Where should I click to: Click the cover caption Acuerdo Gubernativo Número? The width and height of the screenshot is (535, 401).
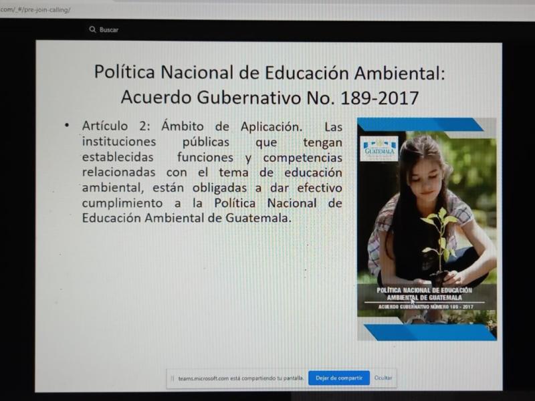425,306
